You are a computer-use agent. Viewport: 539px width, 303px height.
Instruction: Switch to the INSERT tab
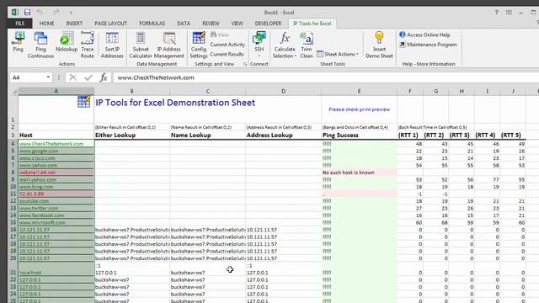pyautogui.click(x=74, y=24)
